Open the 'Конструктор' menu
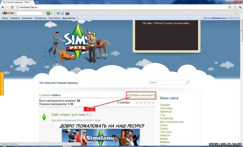Screen dimensions: 243x147 pos(69,18)
